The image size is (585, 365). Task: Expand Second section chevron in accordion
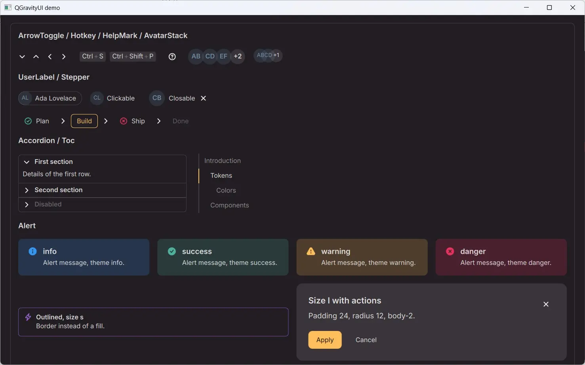coord(27,190)
